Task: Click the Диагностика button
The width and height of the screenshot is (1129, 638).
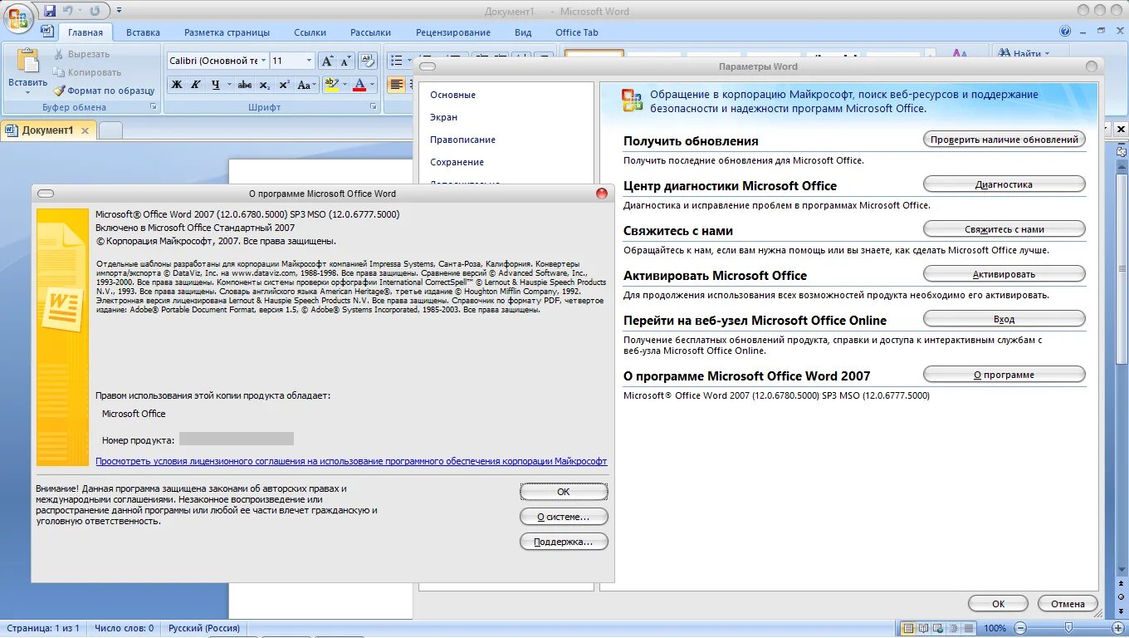Action: click(1004, 184)
